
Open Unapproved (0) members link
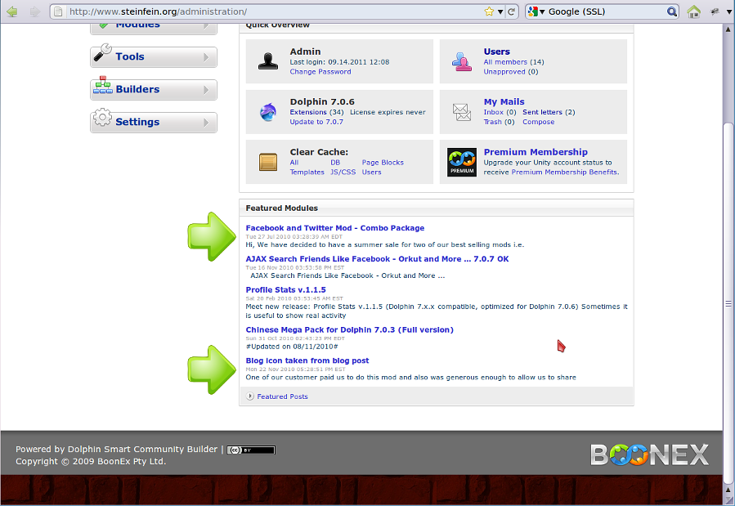(x=511, y=72)
